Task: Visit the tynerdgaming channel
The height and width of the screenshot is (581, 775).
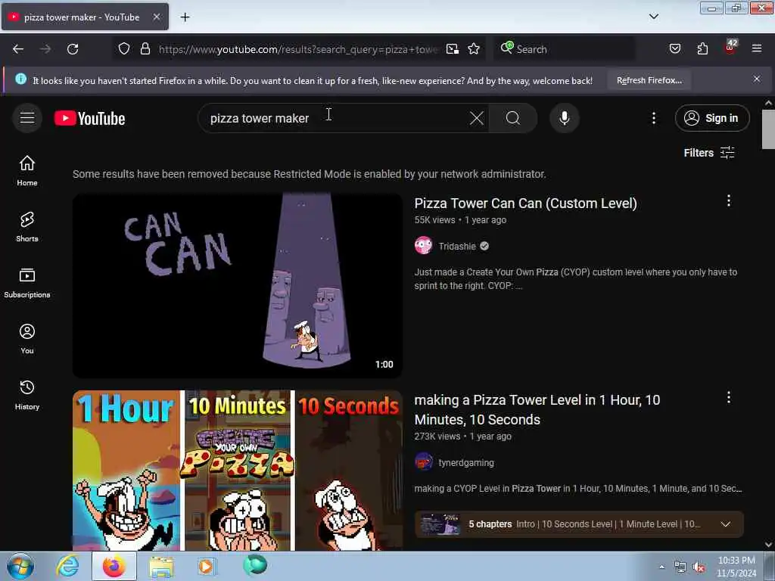Action: pyautogui.click(x=466, y=462)
